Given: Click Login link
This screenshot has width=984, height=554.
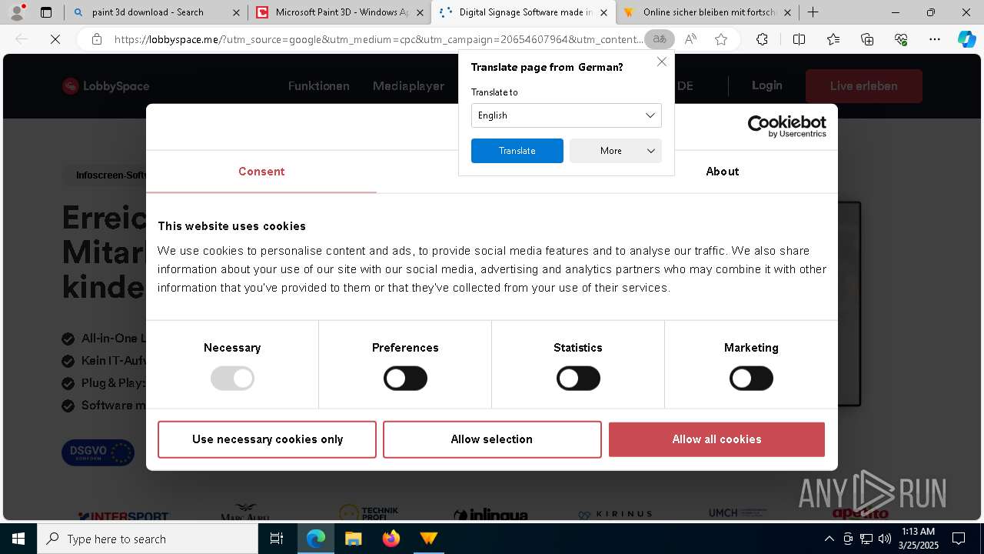Looking at the screenshot, I should 767,85.
